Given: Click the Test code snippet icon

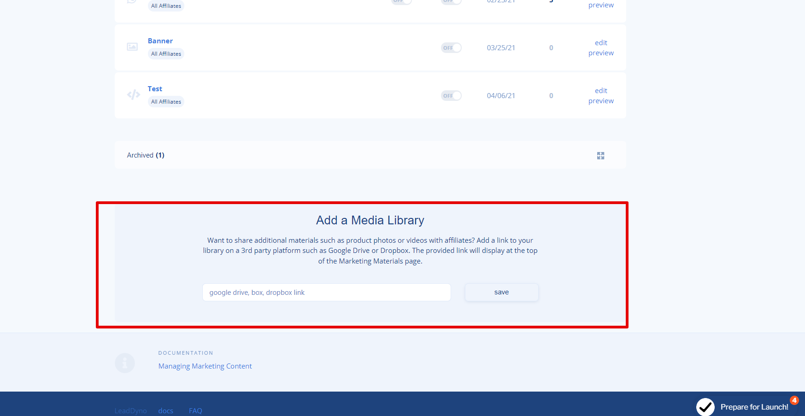Looking at the screenshot, I should pyautogui.click(x=133, y=95).
